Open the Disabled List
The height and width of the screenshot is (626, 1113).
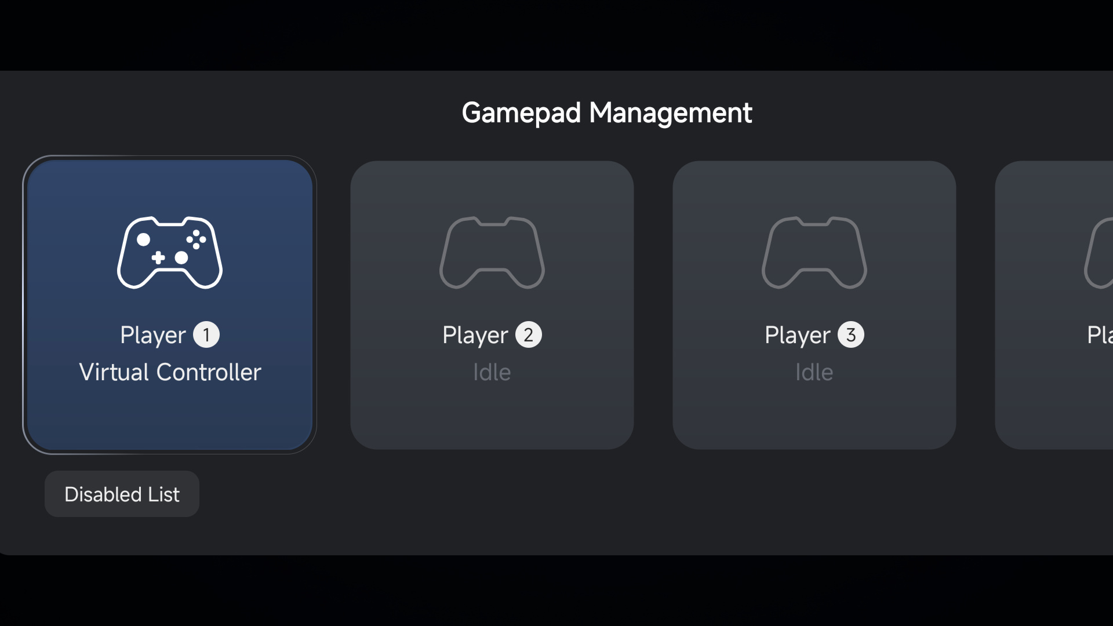[x=122, y=494]
